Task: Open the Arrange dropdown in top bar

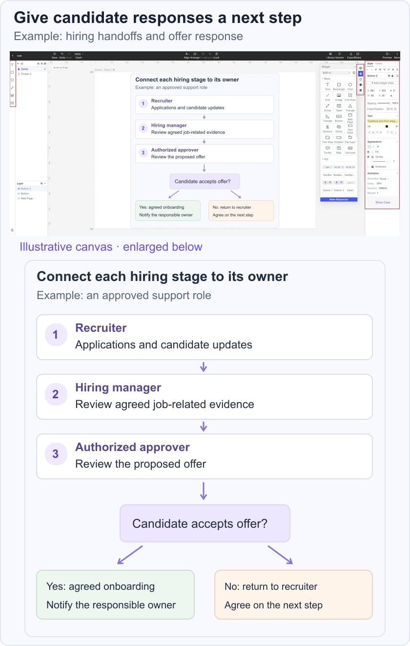Action: (x=195, y=54)
